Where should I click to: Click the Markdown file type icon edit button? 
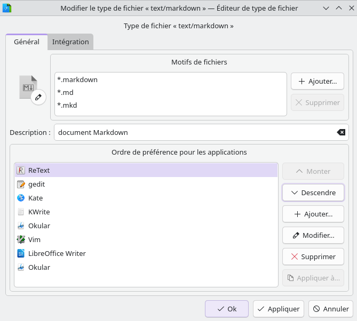pyautogui.click(x=38, y=97)
